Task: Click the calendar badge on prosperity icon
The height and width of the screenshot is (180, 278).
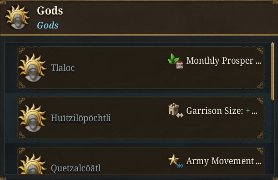Action: pyautogui.click(x=180, y=65)
